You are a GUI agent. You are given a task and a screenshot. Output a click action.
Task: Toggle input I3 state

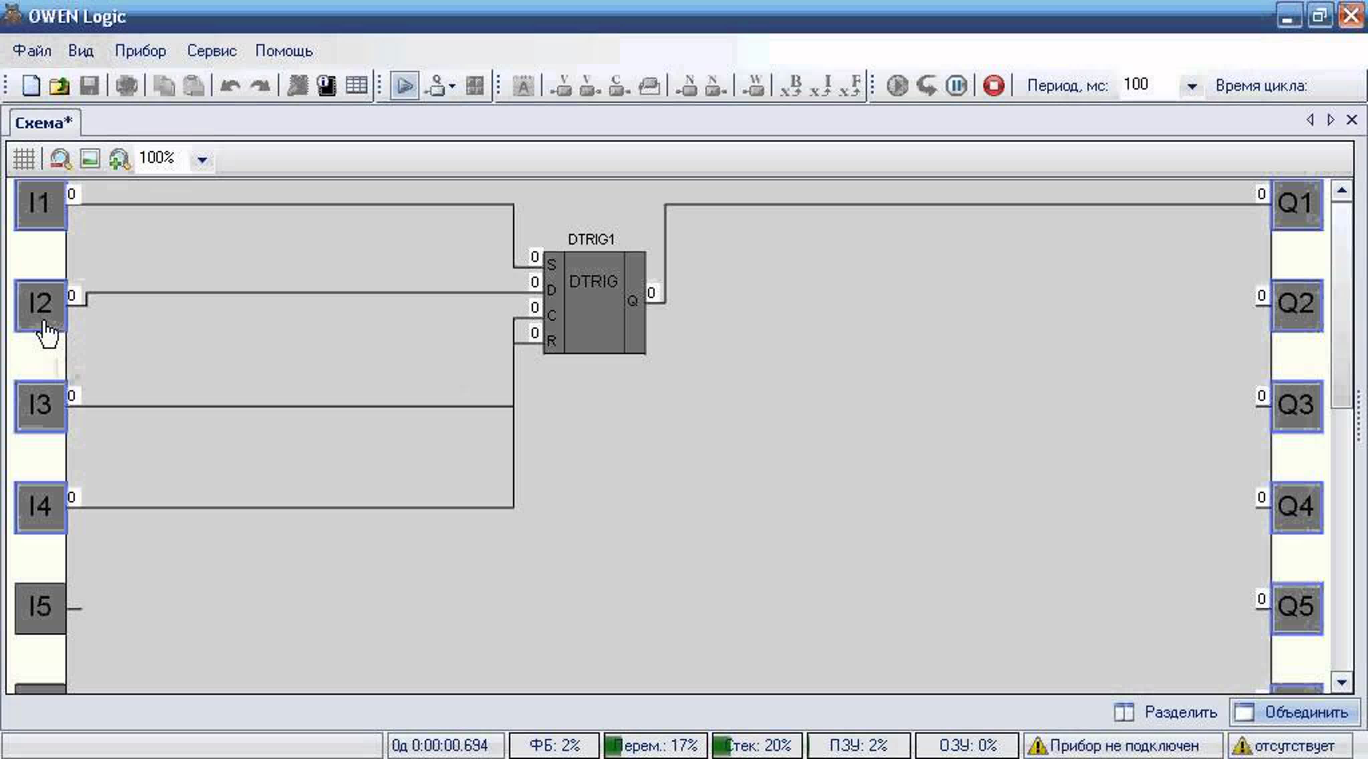(x=40, y=406)
